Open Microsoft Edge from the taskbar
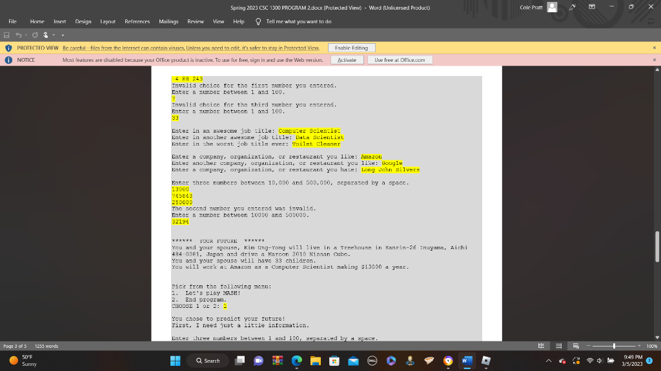Screen dimensions: 661x371 click(296, 360)
